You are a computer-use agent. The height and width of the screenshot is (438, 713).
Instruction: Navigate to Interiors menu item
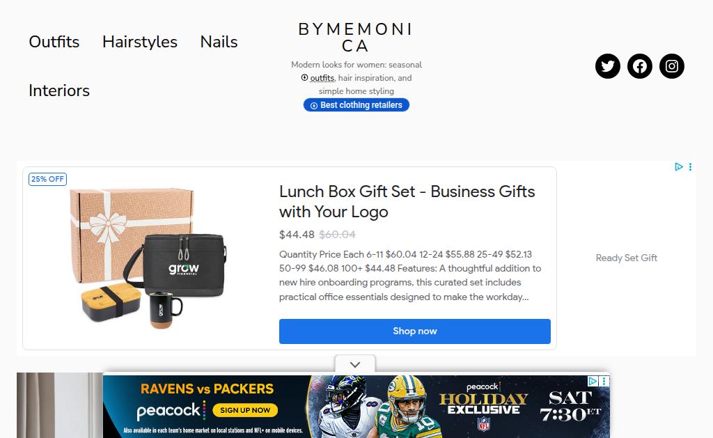pos(59,91)
